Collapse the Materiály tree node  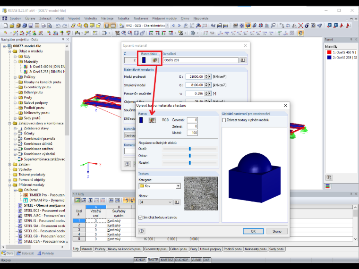coord(15,61)
